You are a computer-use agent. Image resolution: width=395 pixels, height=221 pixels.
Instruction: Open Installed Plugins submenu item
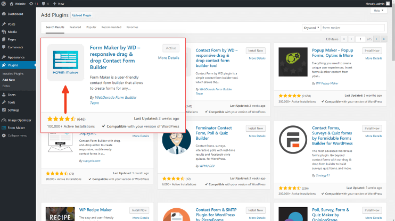(13, 74)
